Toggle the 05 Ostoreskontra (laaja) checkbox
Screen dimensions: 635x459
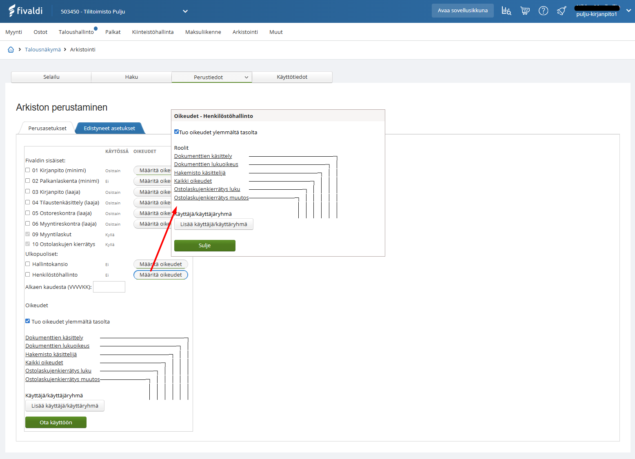(28, 213)
